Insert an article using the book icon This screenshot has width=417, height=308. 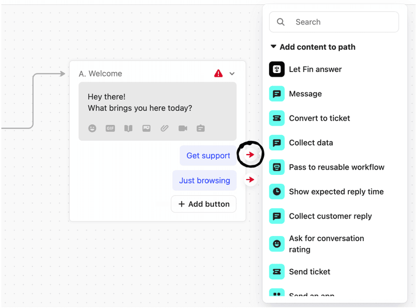(128, 128)
